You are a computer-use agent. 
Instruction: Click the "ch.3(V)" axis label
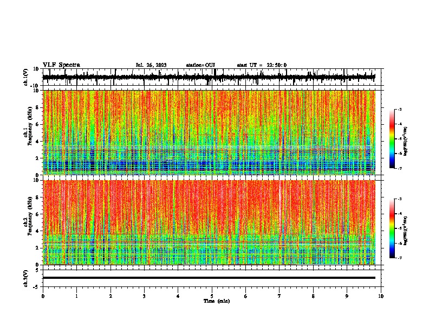click(26, 278)
